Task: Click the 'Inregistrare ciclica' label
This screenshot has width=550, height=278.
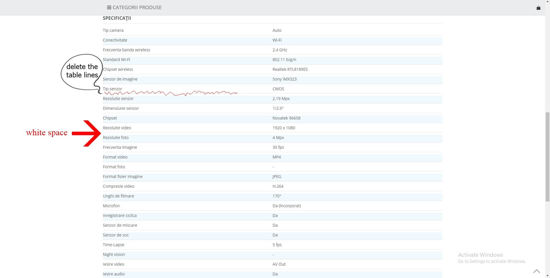Action: (x=119, y=216)
